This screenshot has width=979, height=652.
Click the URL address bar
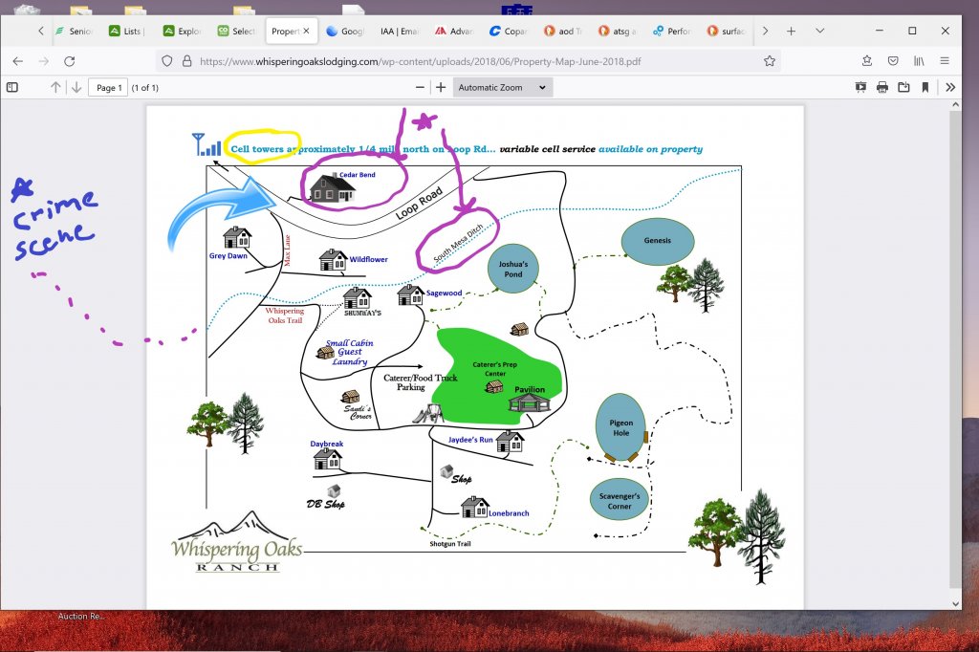459,60
